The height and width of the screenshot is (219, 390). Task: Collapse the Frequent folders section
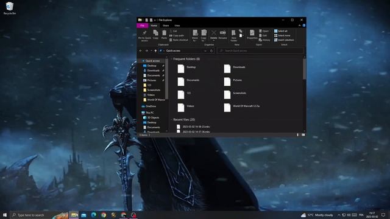click(171, 59)
